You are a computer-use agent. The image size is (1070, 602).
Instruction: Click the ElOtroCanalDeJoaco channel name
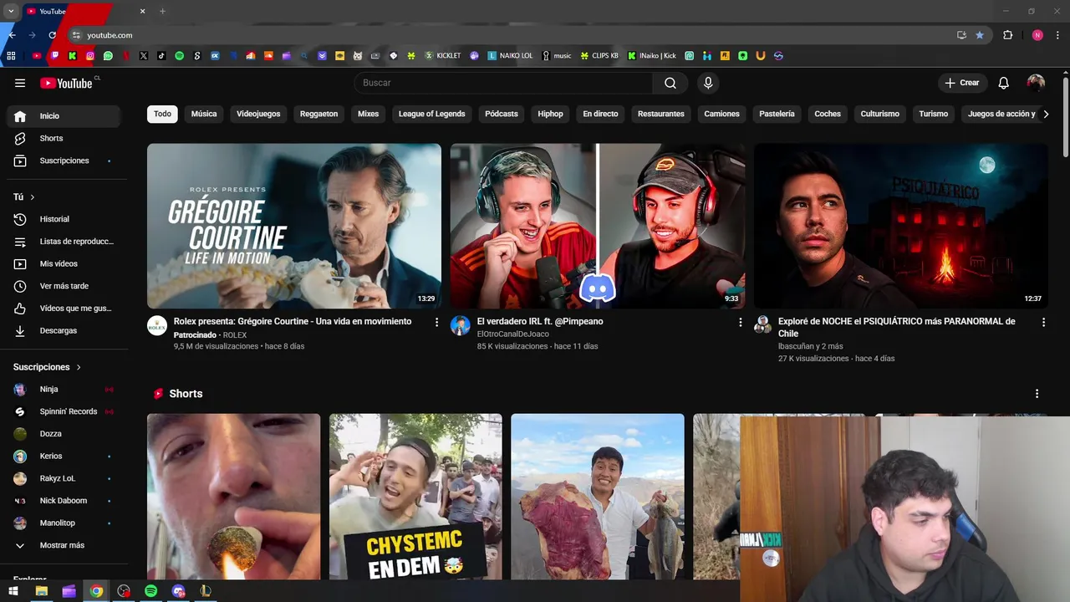tap(512, 334)
